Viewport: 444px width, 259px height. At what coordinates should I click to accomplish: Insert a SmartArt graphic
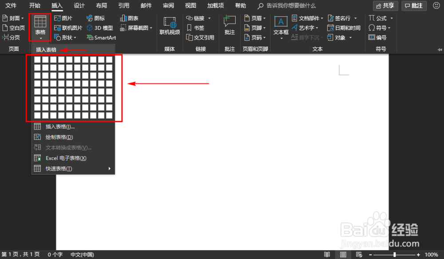click(101, 37)
